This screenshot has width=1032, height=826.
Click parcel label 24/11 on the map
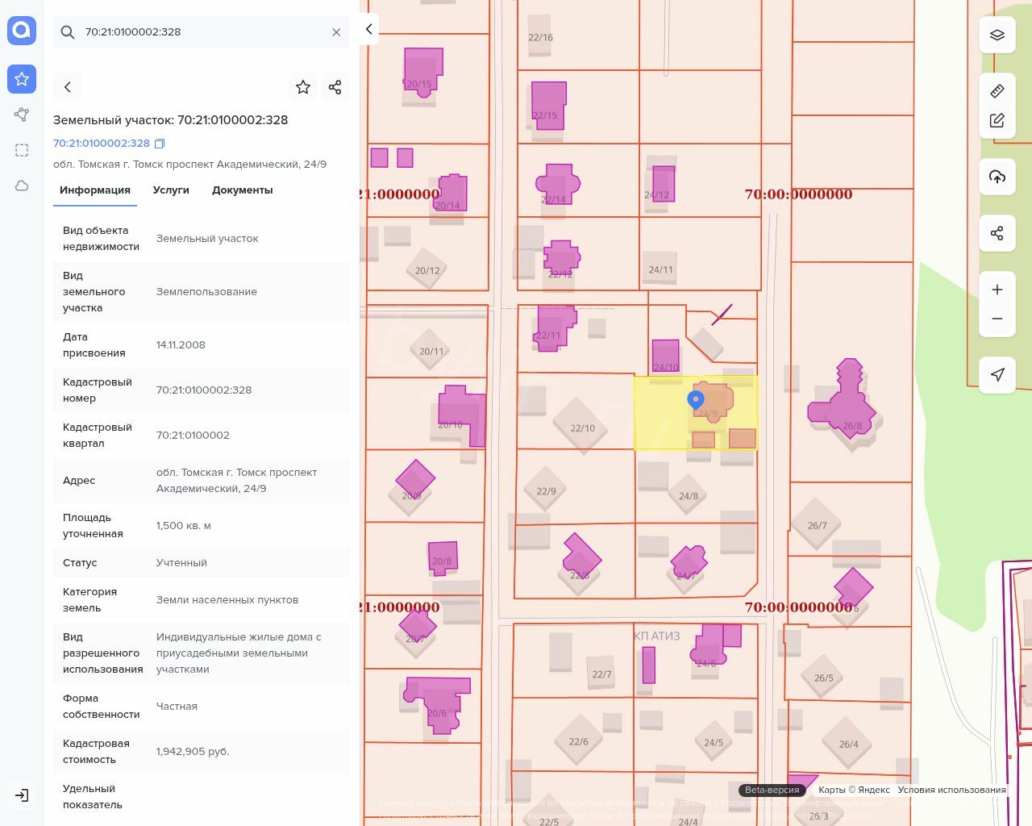pyautogui.click(x=660, y=269)
